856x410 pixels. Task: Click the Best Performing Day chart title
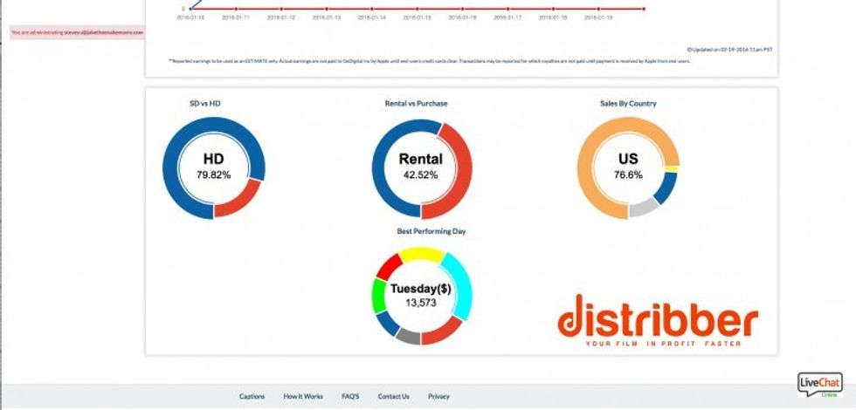point(431,231)
